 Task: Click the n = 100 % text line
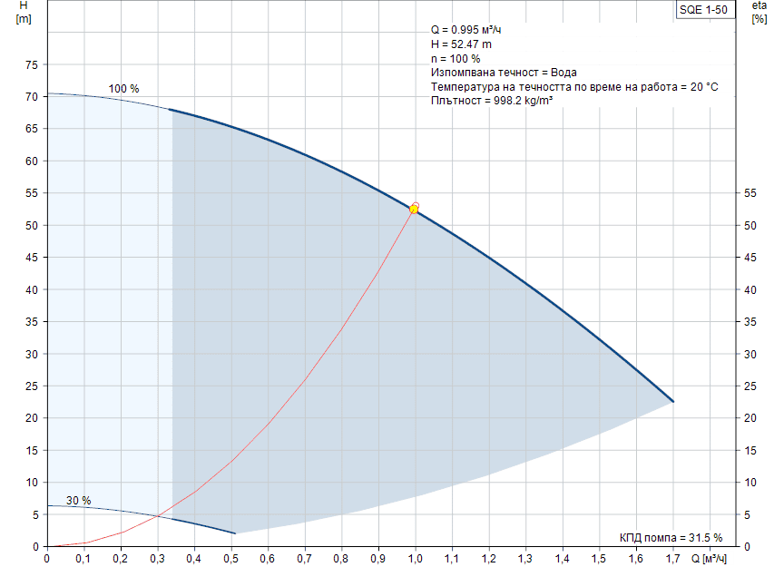pyautogui.click(x=456, y=59)
